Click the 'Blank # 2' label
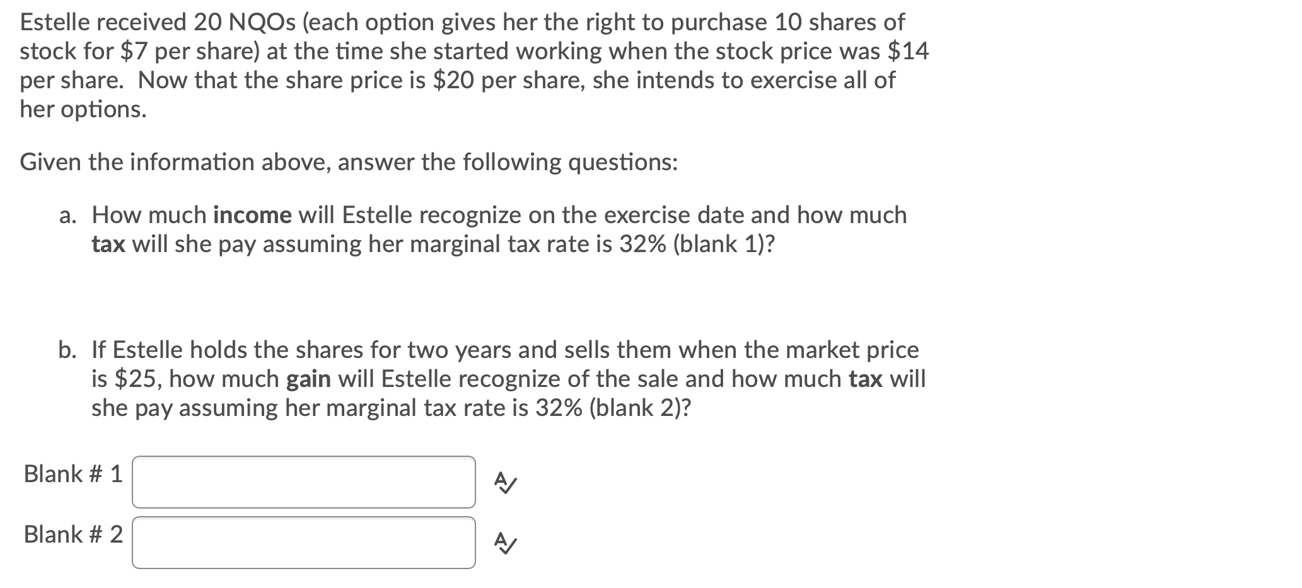The height and width of the screenshot is (588, 1302). point(73,534)
